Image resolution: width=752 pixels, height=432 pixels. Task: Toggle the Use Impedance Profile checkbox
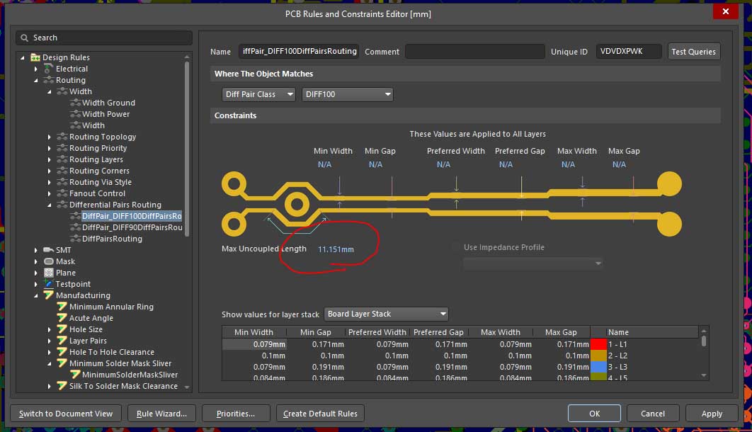pos(456,247)
